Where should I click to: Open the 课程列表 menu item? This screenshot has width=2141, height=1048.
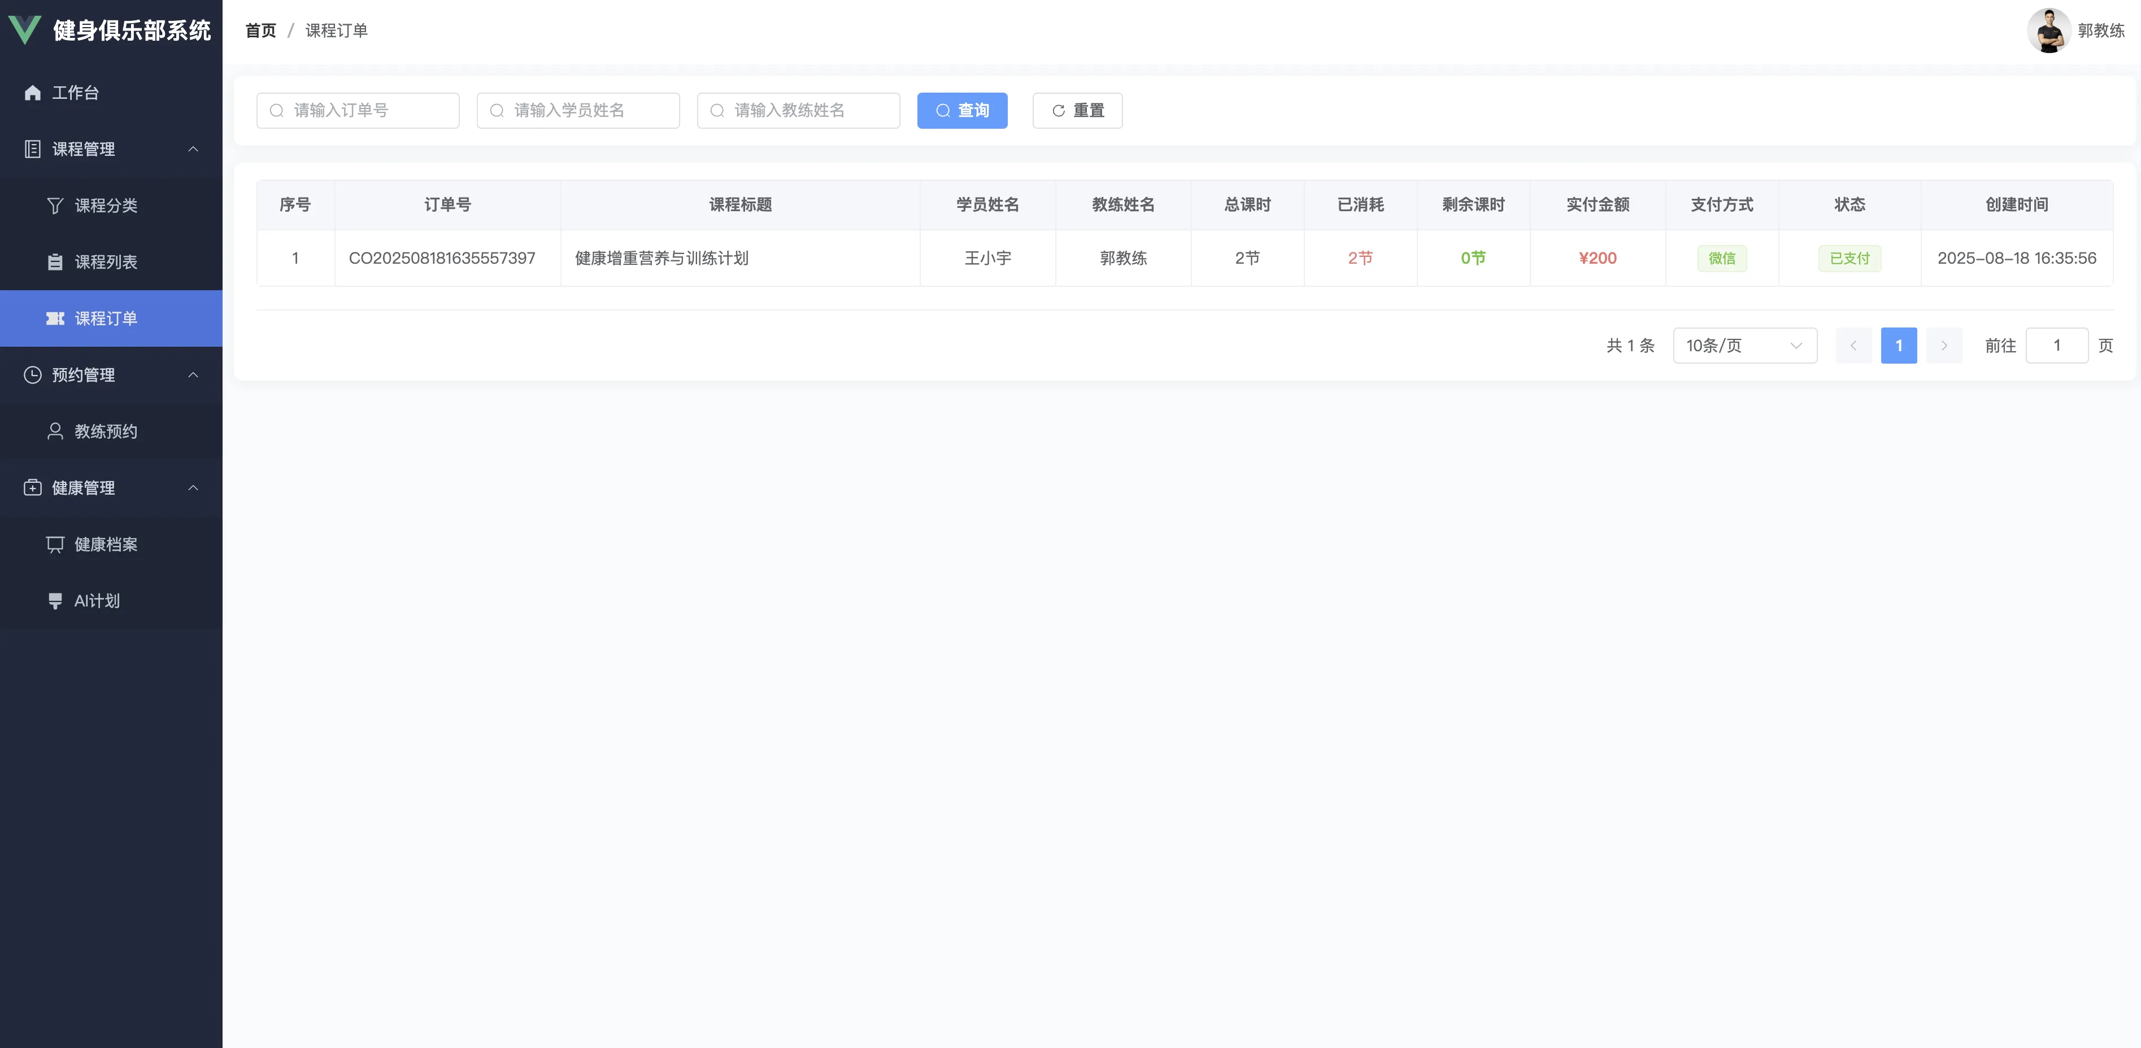[x=106, y=262]
